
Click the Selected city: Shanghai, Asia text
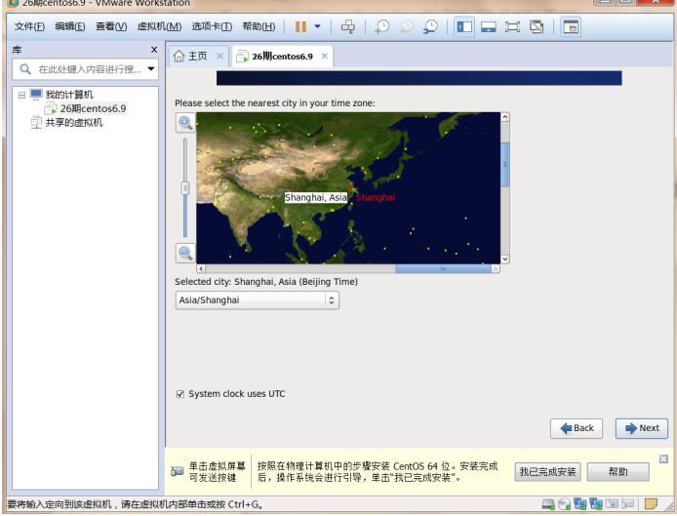tap(266, 282)
